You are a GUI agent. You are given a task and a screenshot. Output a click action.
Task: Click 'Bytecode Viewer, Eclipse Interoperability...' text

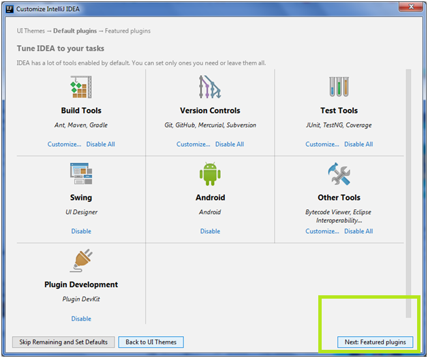click(339, 216)
